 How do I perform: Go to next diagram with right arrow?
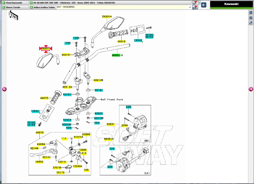pos(251,89)
